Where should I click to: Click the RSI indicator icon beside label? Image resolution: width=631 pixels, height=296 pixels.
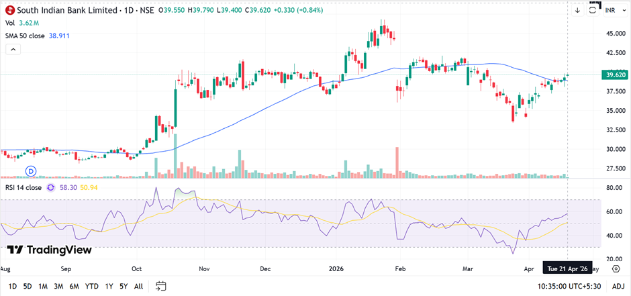click(x=51, y=187)
